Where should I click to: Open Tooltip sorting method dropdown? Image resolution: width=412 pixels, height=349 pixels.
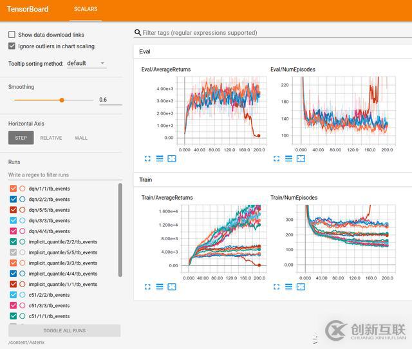click(87, 63)
